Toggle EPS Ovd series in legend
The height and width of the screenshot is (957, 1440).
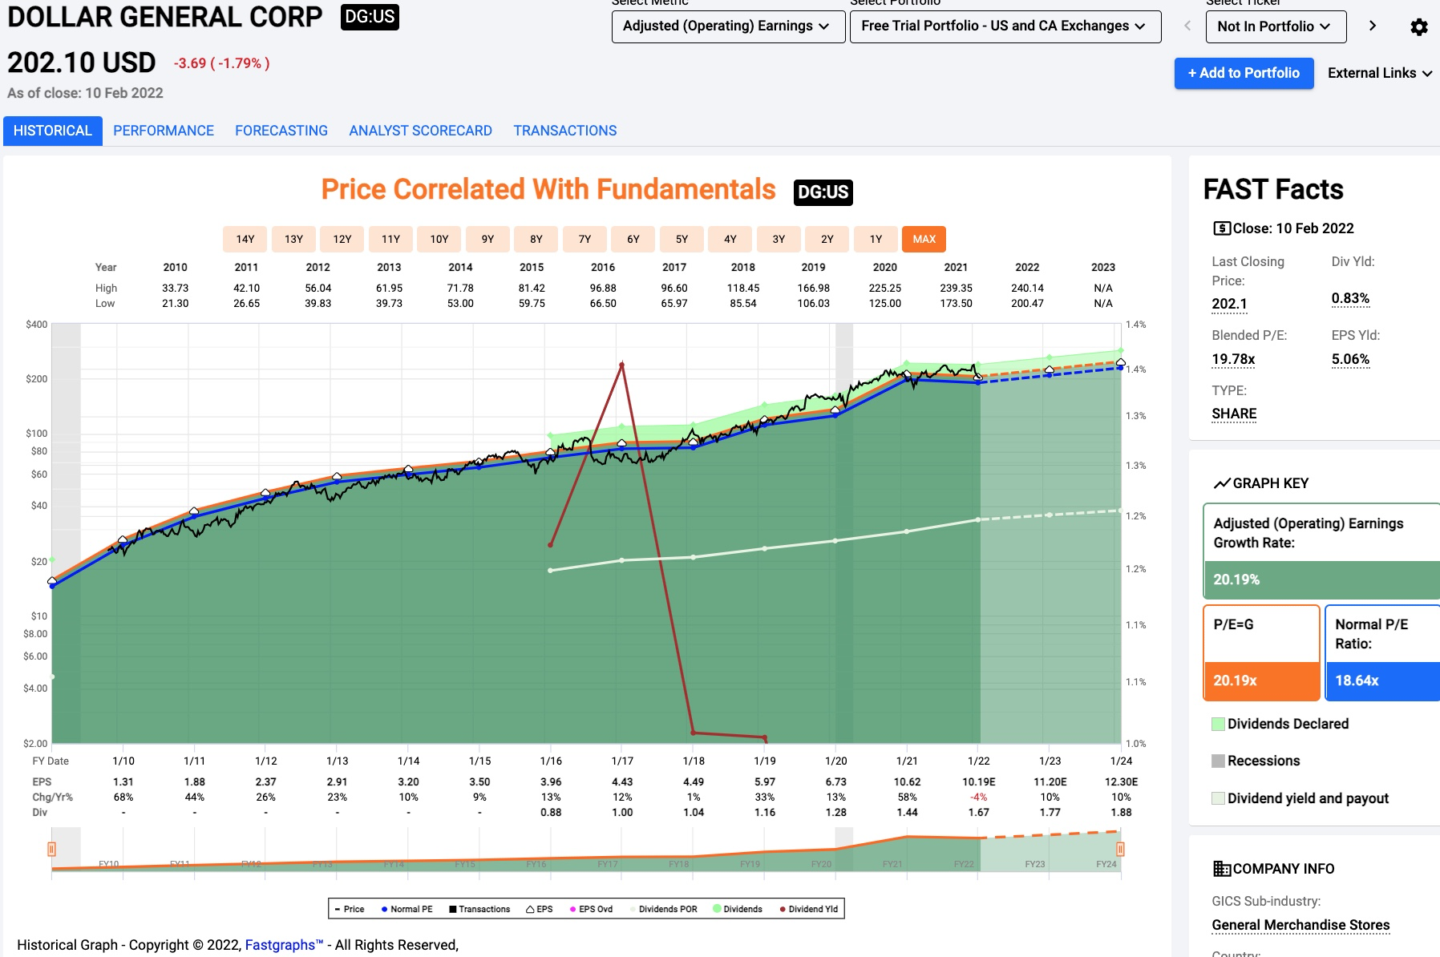[591, 909]
